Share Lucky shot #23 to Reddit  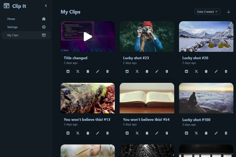click(x=127, y=71)
